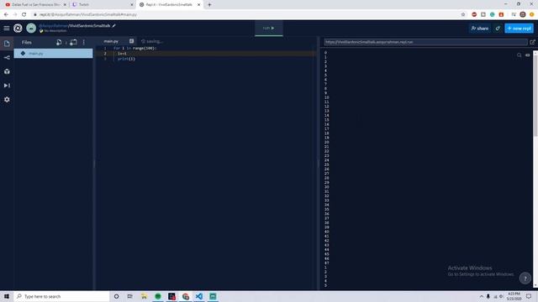Switch to the Twitch browser tab

pos(102,5)
